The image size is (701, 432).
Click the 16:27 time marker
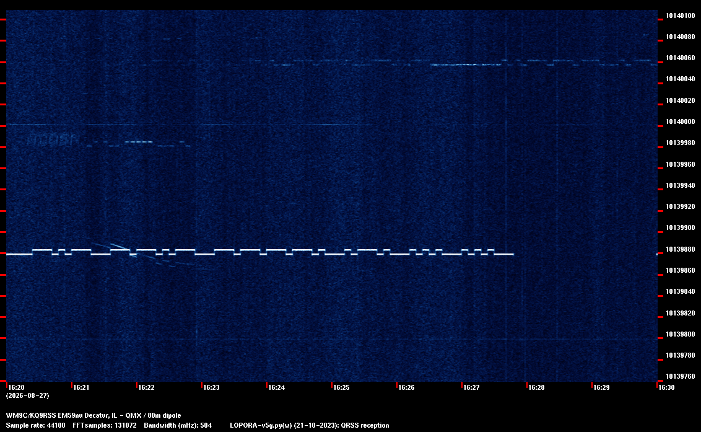(471, 387)
